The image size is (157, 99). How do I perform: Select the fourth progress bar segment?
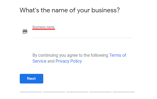pos(100,92)
